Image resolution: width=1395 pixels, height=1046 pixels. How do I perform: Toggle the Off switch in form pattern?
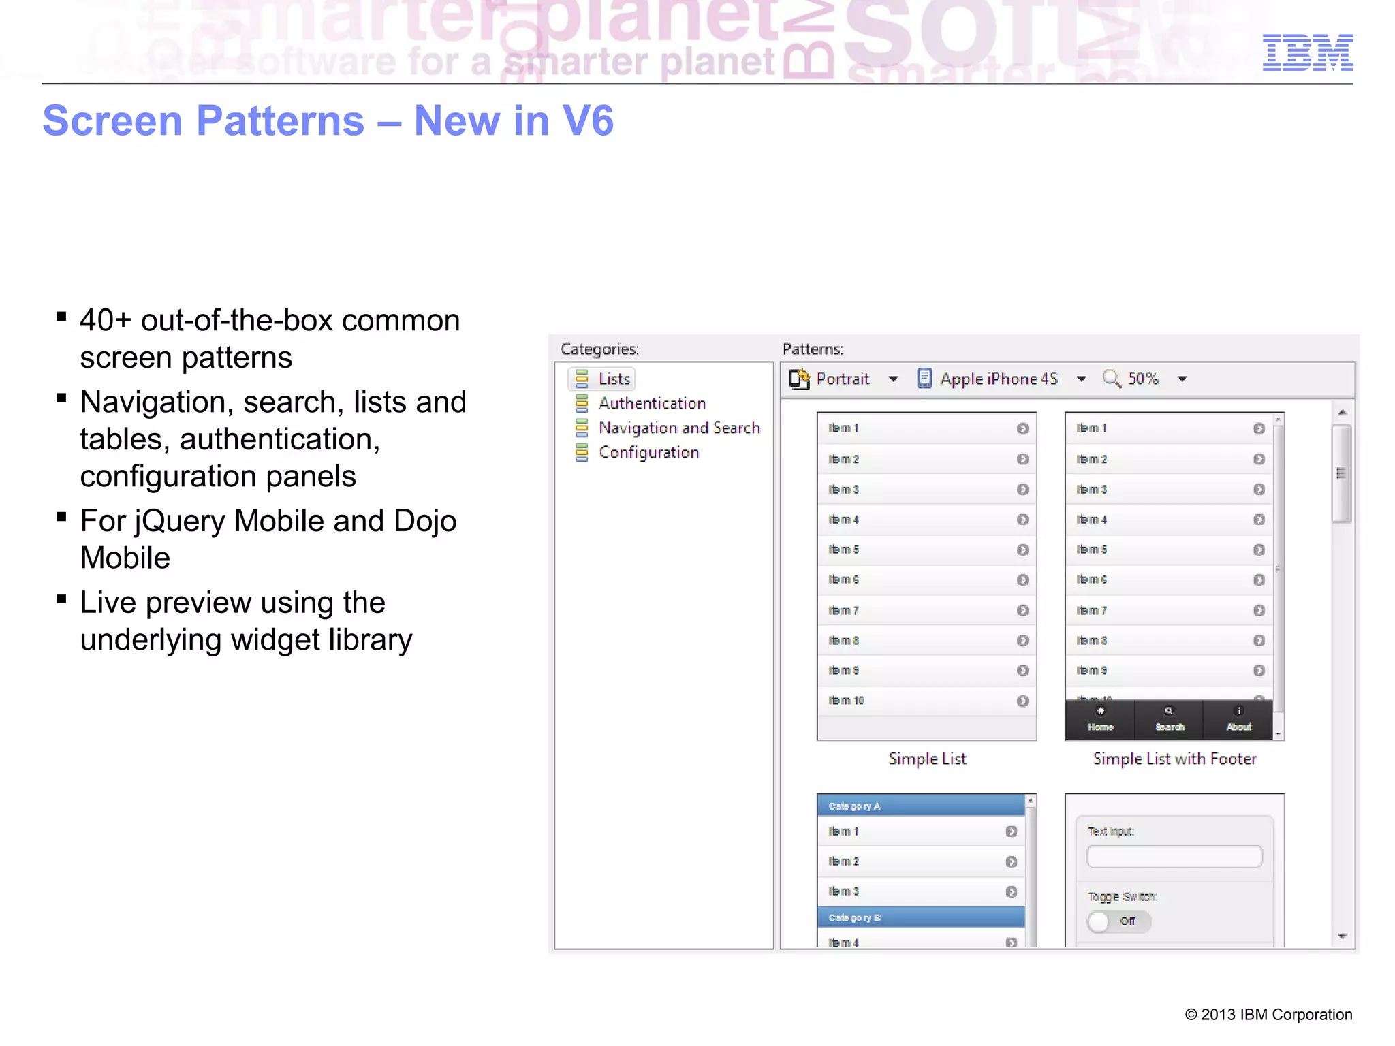[x=1119, y=921]
